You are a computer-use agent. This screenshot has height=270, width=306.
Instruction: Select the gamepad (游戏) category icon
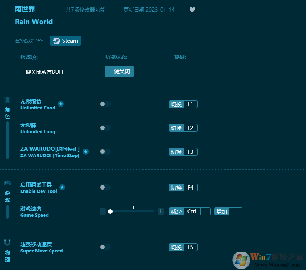[x=7, y=183]
